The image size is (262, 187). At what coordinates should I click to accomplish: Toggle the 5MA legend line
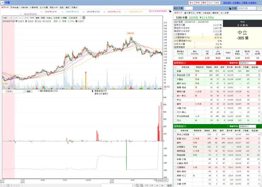(49, 12)
